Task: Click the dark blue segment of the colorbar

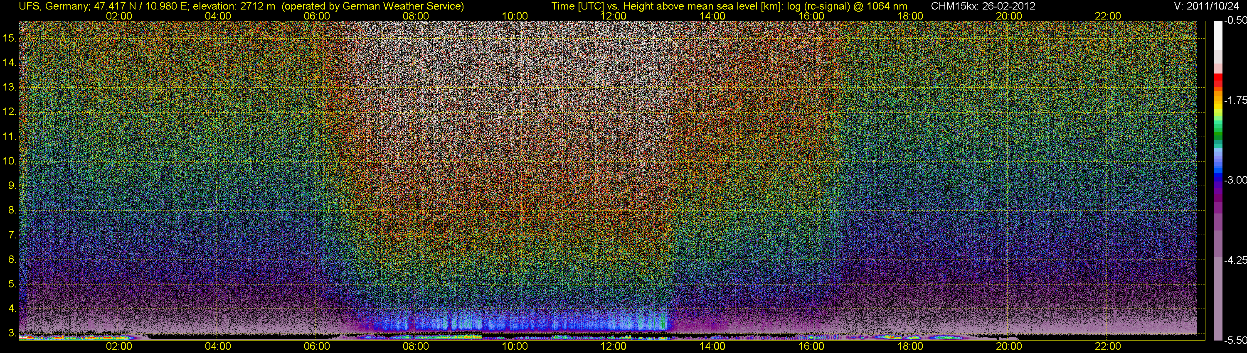Action: coord(1217,179)
